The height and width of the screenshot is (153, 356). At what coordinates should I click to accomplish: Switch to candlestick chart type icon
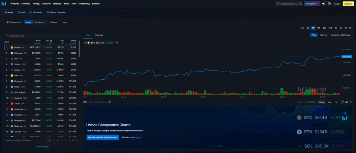pos(350,102)
